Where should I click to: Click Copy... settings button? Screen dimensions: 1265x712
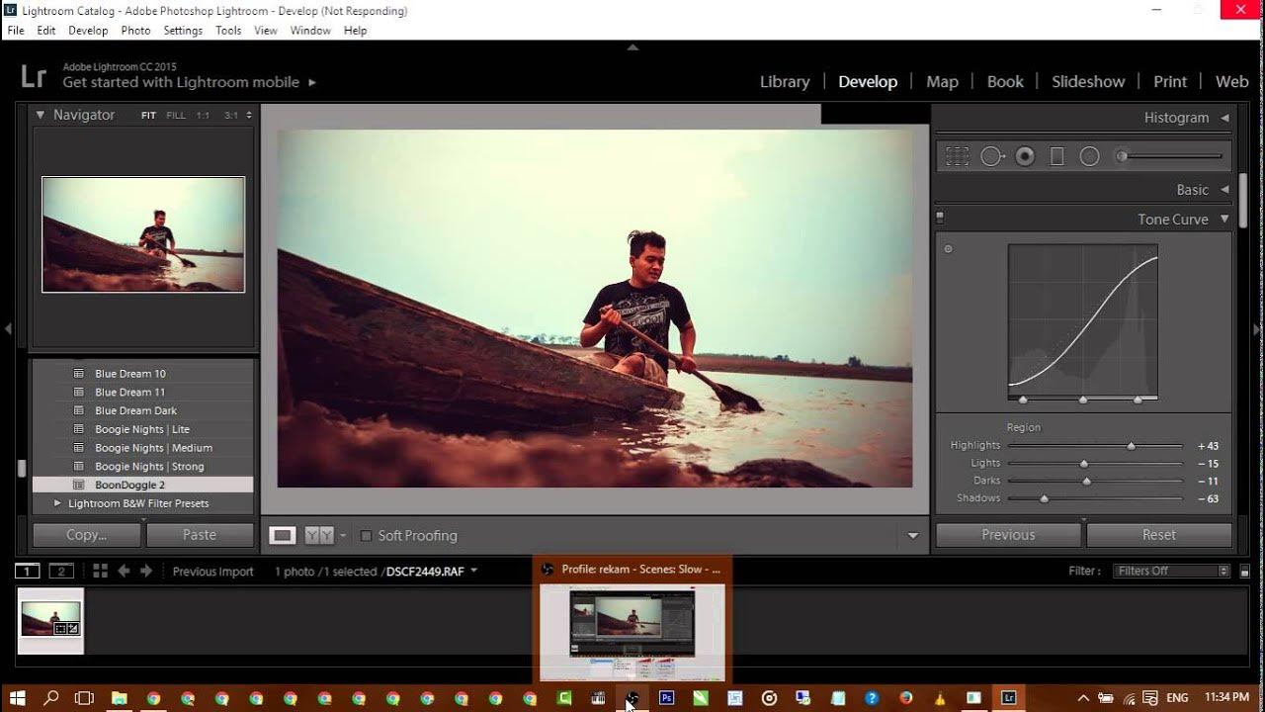click(87, 535)
